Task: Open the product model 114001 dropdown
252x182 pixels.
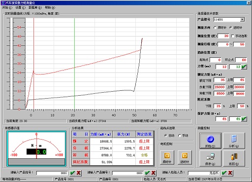Action: pos(242,20)
